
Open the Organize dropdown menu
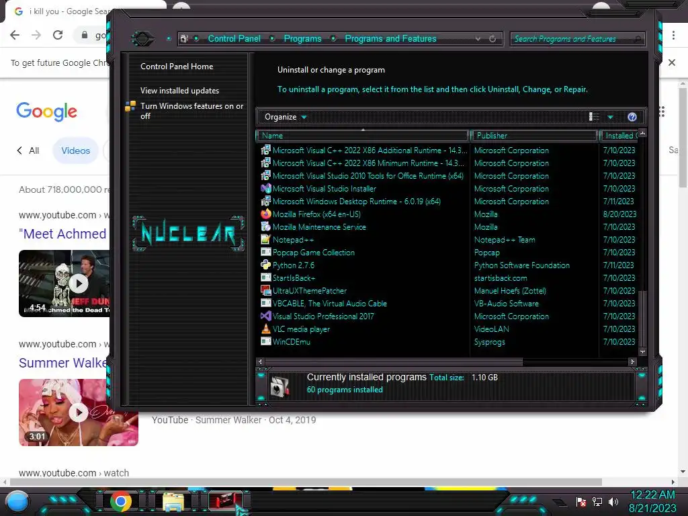click(286, 117)
